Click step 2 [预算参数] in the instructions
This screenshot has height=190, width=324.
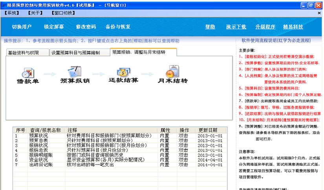[x=279, y=63]
